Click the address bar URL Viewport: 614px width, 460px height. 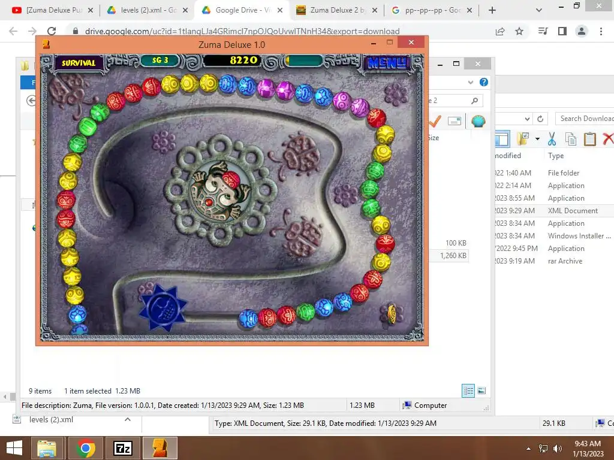coord(242,31)
